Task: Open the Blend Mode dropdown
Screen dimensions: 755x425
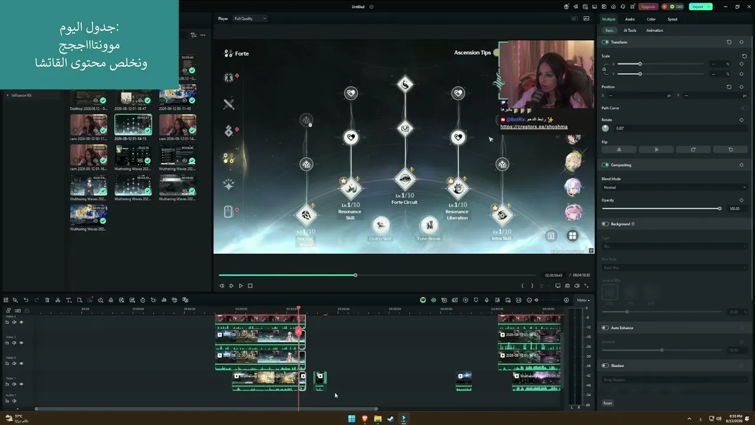Action: tap(674, 187)
